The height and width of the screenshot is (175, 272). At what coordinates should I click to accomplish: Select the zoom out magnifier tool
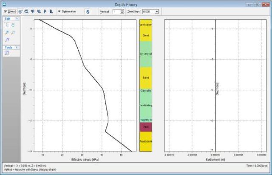point(13,32)
